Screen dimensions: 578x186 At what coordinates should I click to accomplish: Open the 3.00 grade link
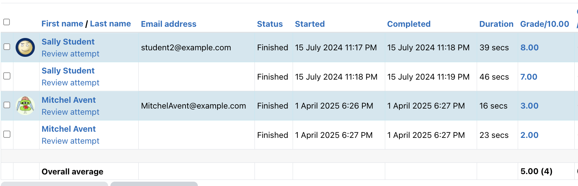[529, 106]
